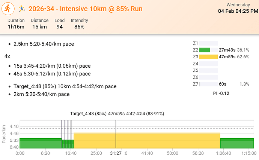
Task: Click the Load 94 value
Action: (x=59, y=24)
